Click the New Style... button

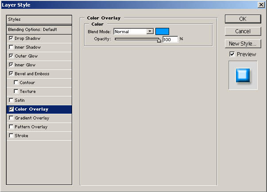tap(243, 44)
